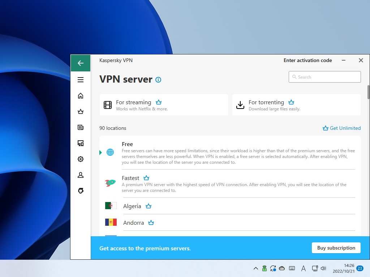The image size is (370, 277).
Task: Click the Andorra flag icon
Action: (111, 222)
